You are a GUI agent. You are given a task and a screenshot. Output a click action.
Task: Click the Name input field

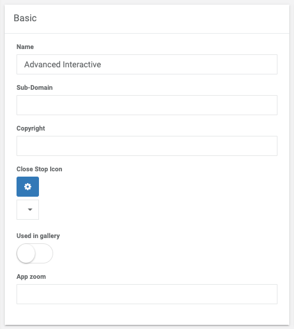click(147, 64)
